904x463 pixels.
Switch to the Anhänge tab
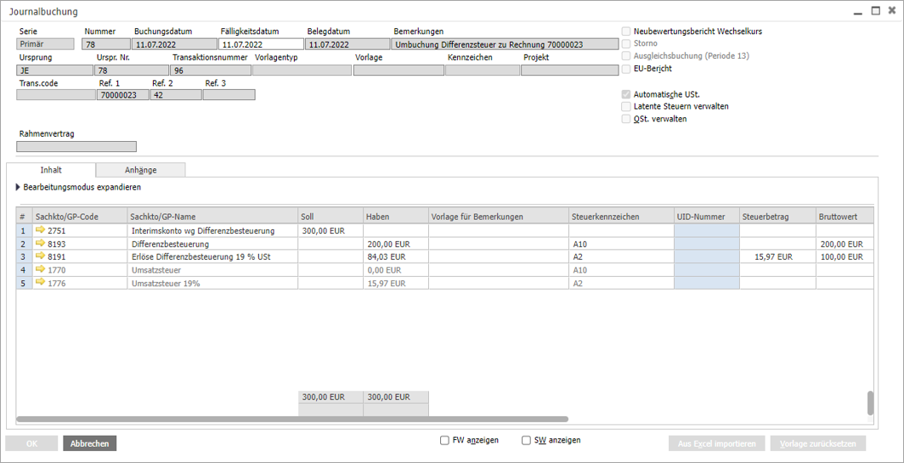[x=140, y=170]
